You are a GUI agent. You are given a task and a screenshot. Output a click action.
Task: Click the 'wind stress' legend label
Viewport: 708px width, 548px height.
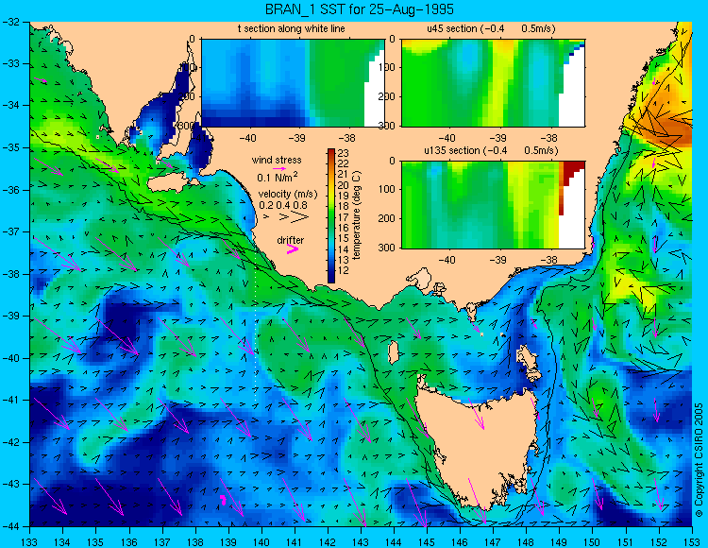pos(277,160)
